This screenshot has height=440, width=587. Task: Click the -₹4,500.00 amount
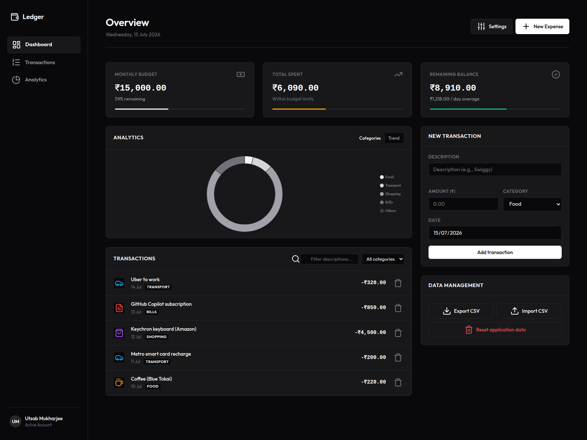[x=370, y=333]
